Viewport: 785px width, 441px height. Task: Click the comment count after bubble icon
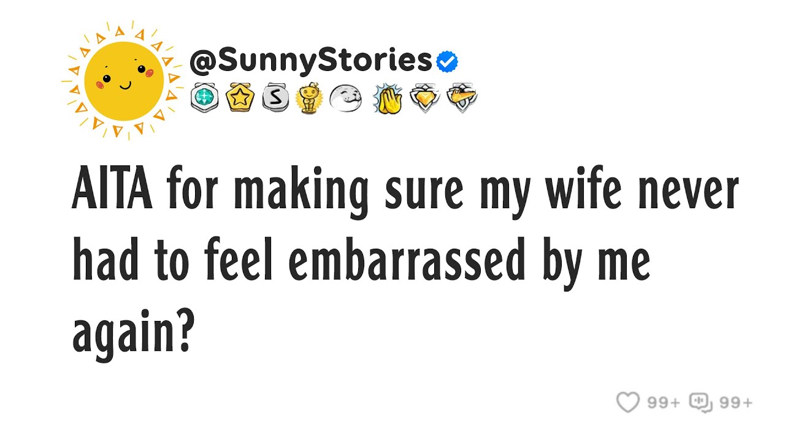[736, 402]
